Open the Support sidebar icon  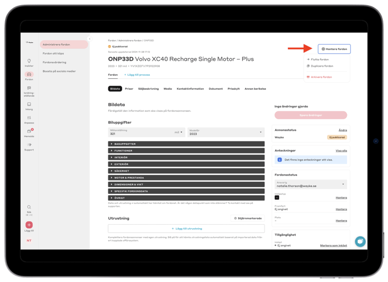point(29,145)
